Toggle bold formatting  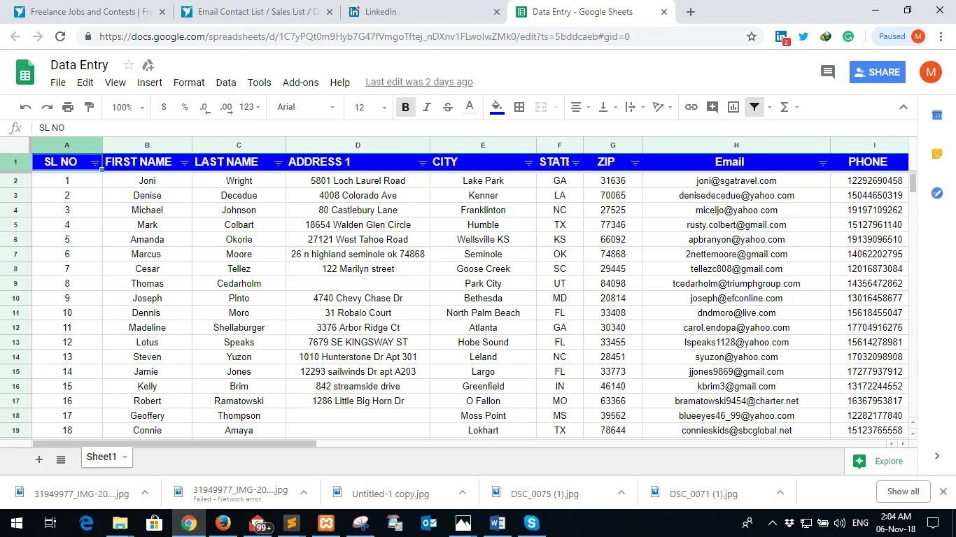tap(405, 107)
